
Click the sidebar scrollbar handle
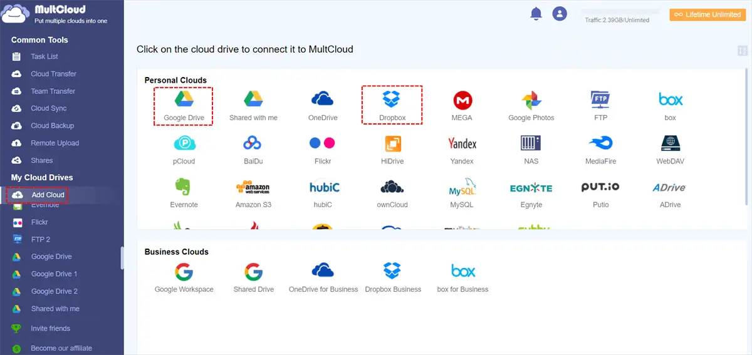click(122, 259)
